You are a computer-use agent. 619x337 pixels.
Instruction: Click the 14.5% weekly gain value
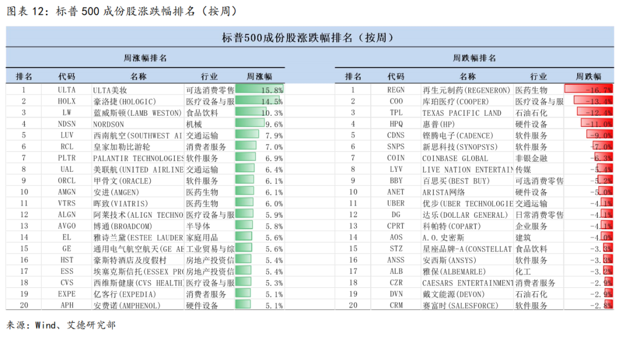(272, 101)
